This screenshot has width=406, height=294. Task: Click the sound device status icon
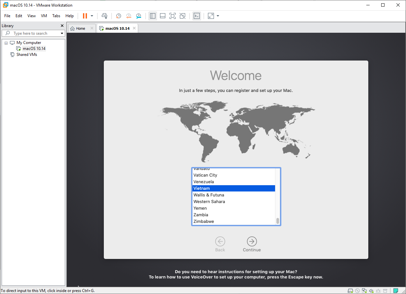pyautogui.click(x=371, y=290)
